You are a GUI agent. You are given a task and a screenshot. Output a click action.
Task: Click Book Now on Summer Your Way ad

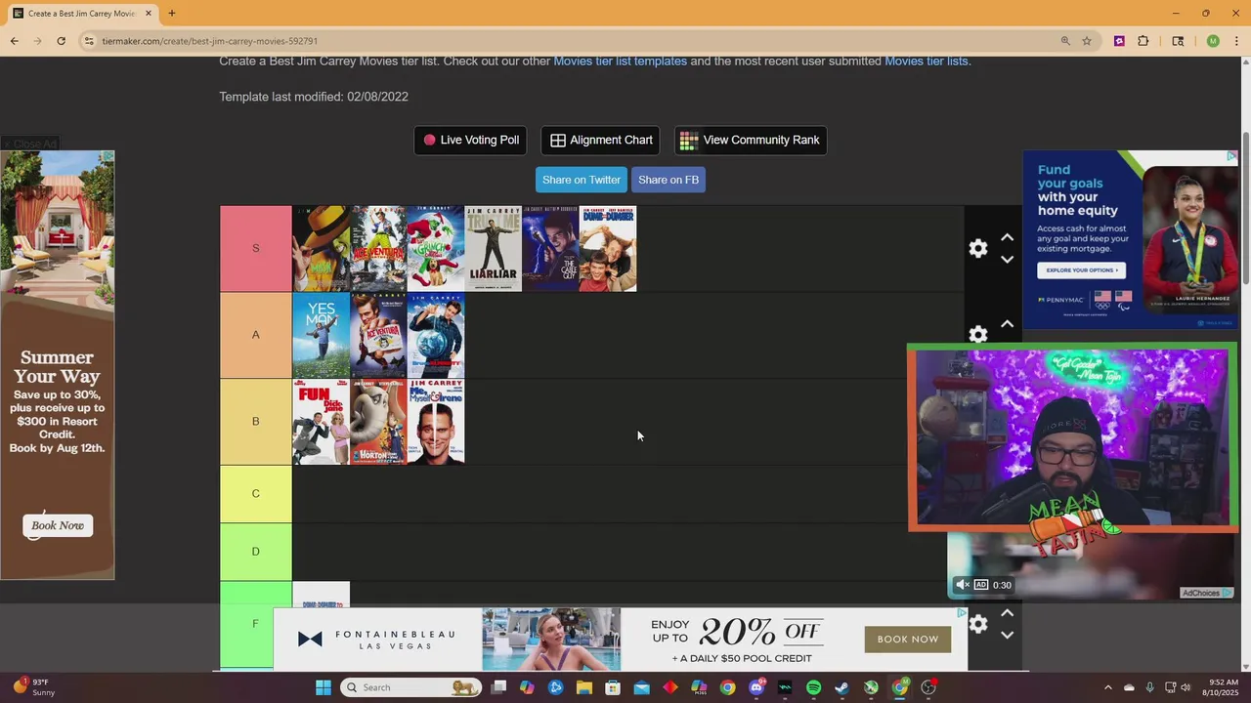[58, 525]
